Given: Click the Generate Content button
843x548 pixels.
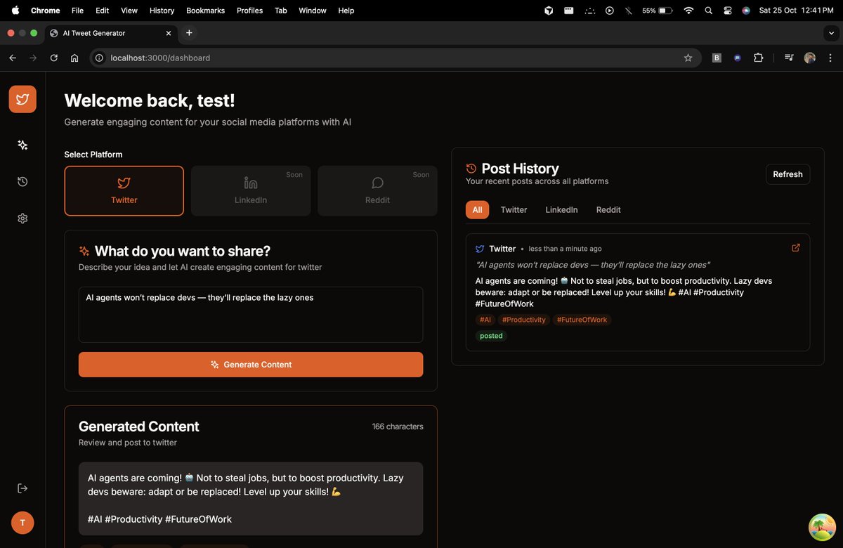Looking at the screenshot, I should pyautogui.click(x=250, y=364).
